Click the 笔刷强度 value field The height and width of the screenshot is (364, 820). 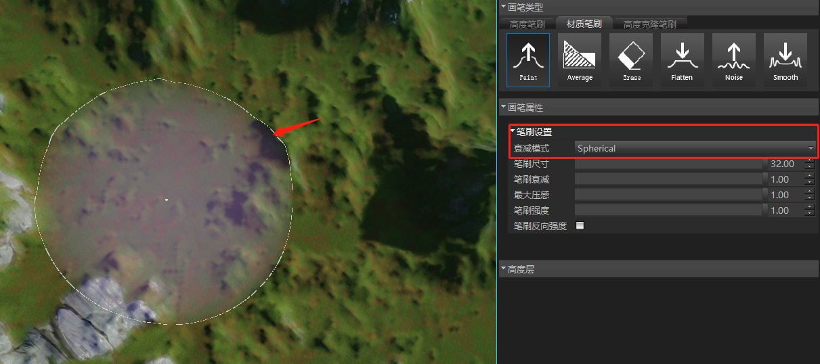(785, 210)
